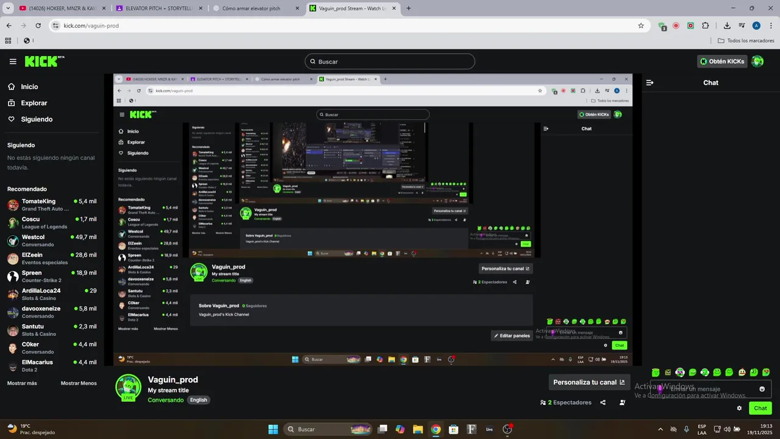The height and width of the screenshot is (439, 780).
Task: Click the KICK logo
Action: [44, 61]
